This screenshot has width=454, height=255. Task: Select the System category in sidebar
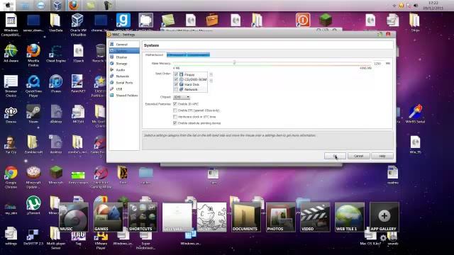point(124,51)
